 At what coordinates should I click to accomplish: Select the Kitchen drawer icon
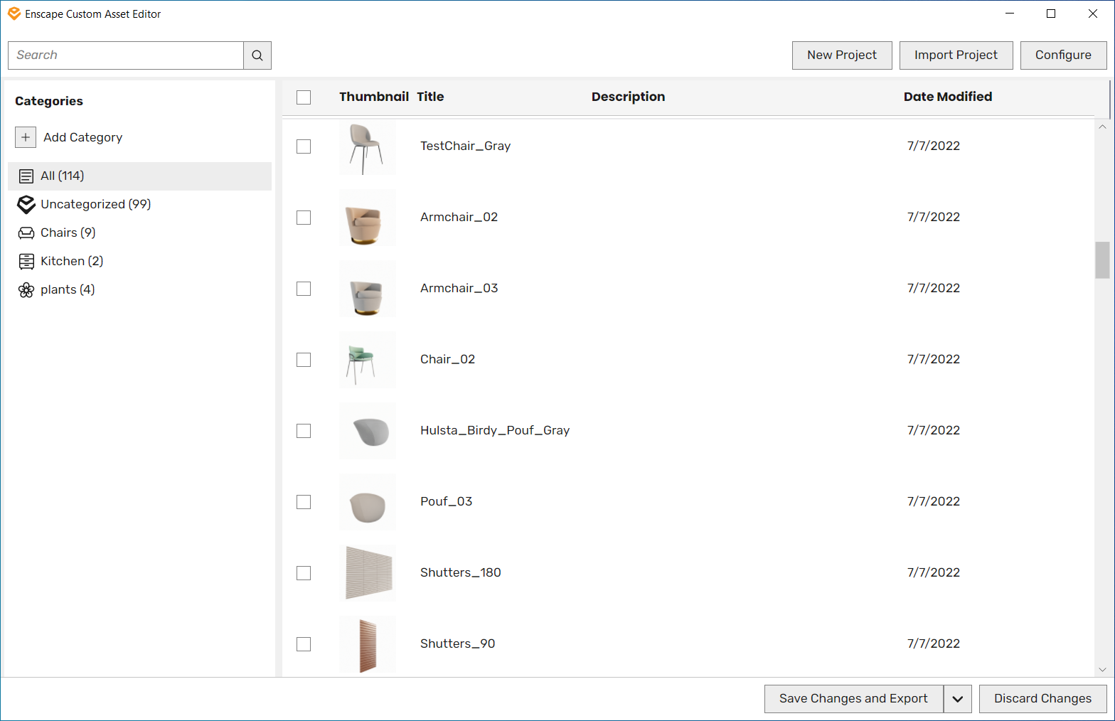pos(26,261)
